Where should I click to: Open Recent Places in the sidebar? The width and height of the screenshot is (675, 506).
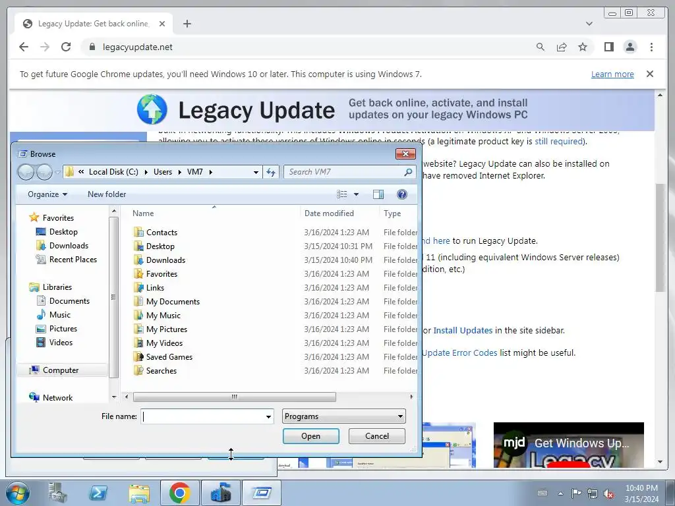[73, 260]
